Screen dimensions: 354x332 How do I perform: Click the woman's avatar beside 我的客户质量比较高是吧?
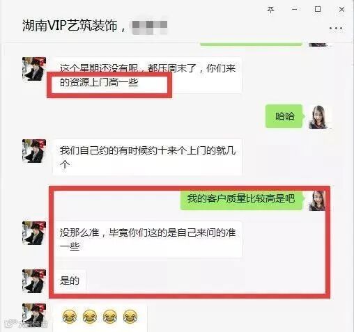click(317, 200)
